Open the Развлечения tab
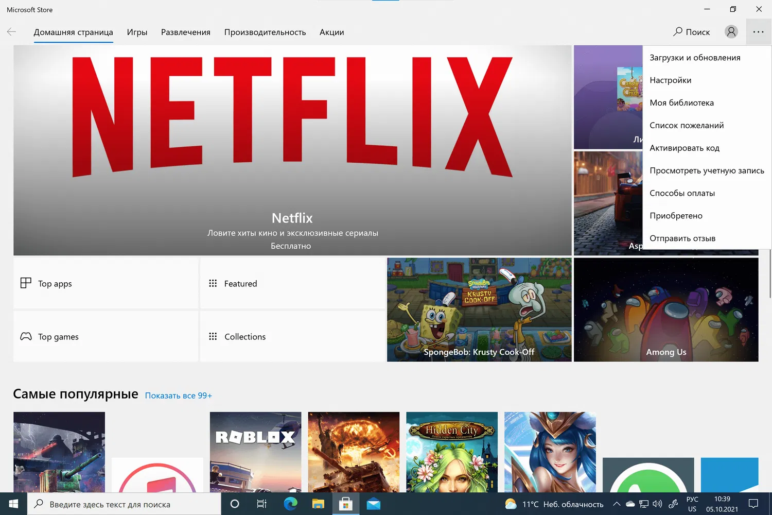This screenshot has width=772, height=515. 185,32
